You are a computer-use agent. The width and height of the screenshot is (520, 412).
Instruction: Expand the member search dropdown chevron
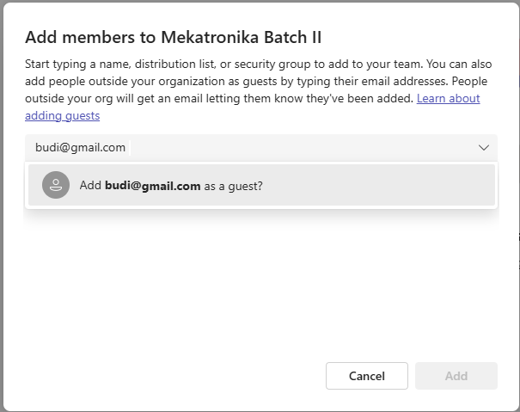pos(483,148)
